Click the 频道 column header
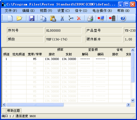 (6, 54)
